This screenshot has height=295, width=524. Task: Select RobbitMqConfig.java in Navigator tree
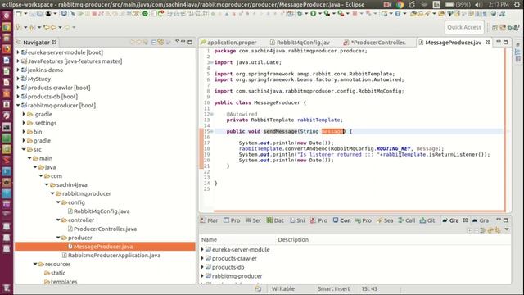pyautogui.click(x=102, y=211)
